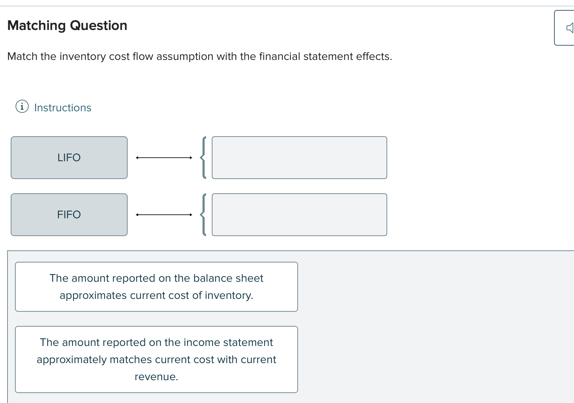
Task: Click the arrow connecting LIFO to its answer slot
Action: (163, 157)
